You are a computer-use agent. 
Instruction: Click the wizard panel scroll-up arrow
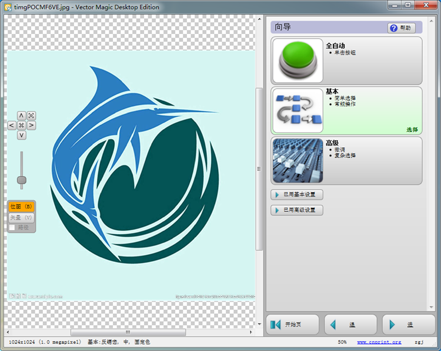click(431, 21)
